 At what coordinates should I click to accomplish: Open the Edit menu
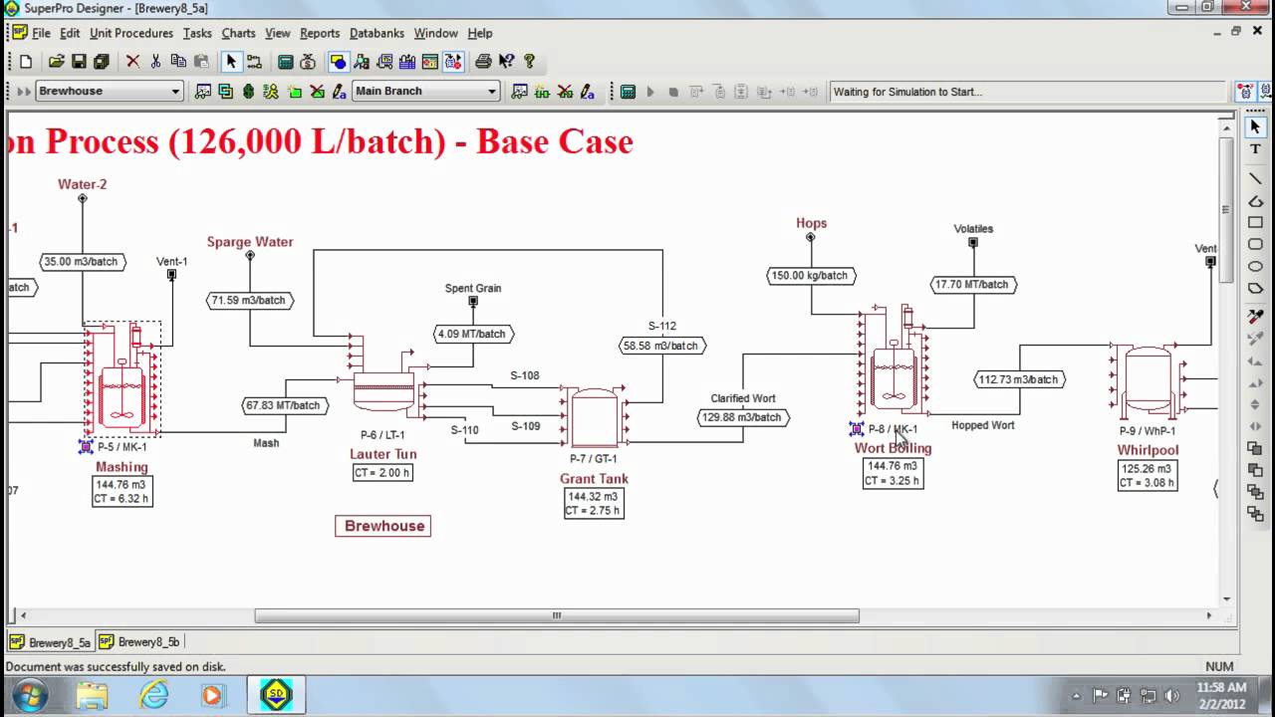click(70, 33)
